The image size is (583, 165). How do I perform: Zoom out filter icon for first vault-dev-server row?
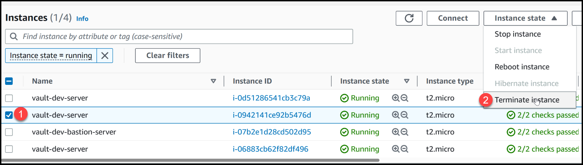click(404, 98)
